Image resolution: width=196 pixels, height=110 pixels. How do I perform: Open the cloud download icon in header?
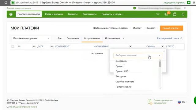tap(158, 14)
